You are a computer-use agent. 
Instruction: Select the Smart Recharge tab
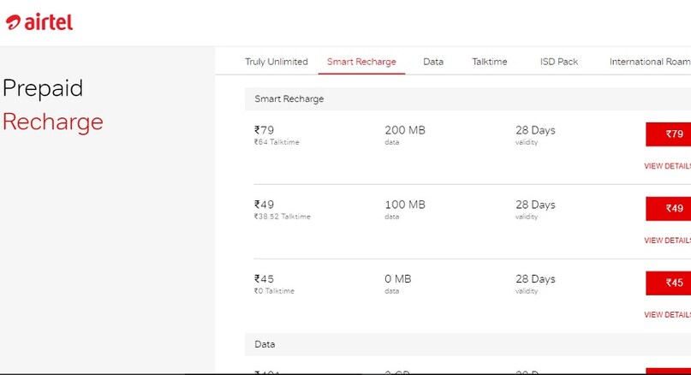(361, 62)
